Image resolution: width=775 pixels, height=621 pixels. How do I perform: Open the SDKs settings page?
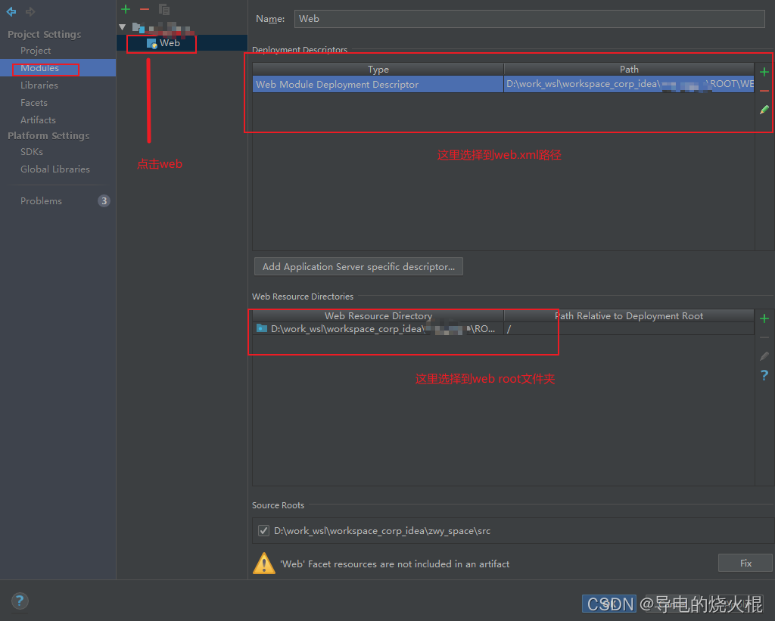(x=32, y=152)
